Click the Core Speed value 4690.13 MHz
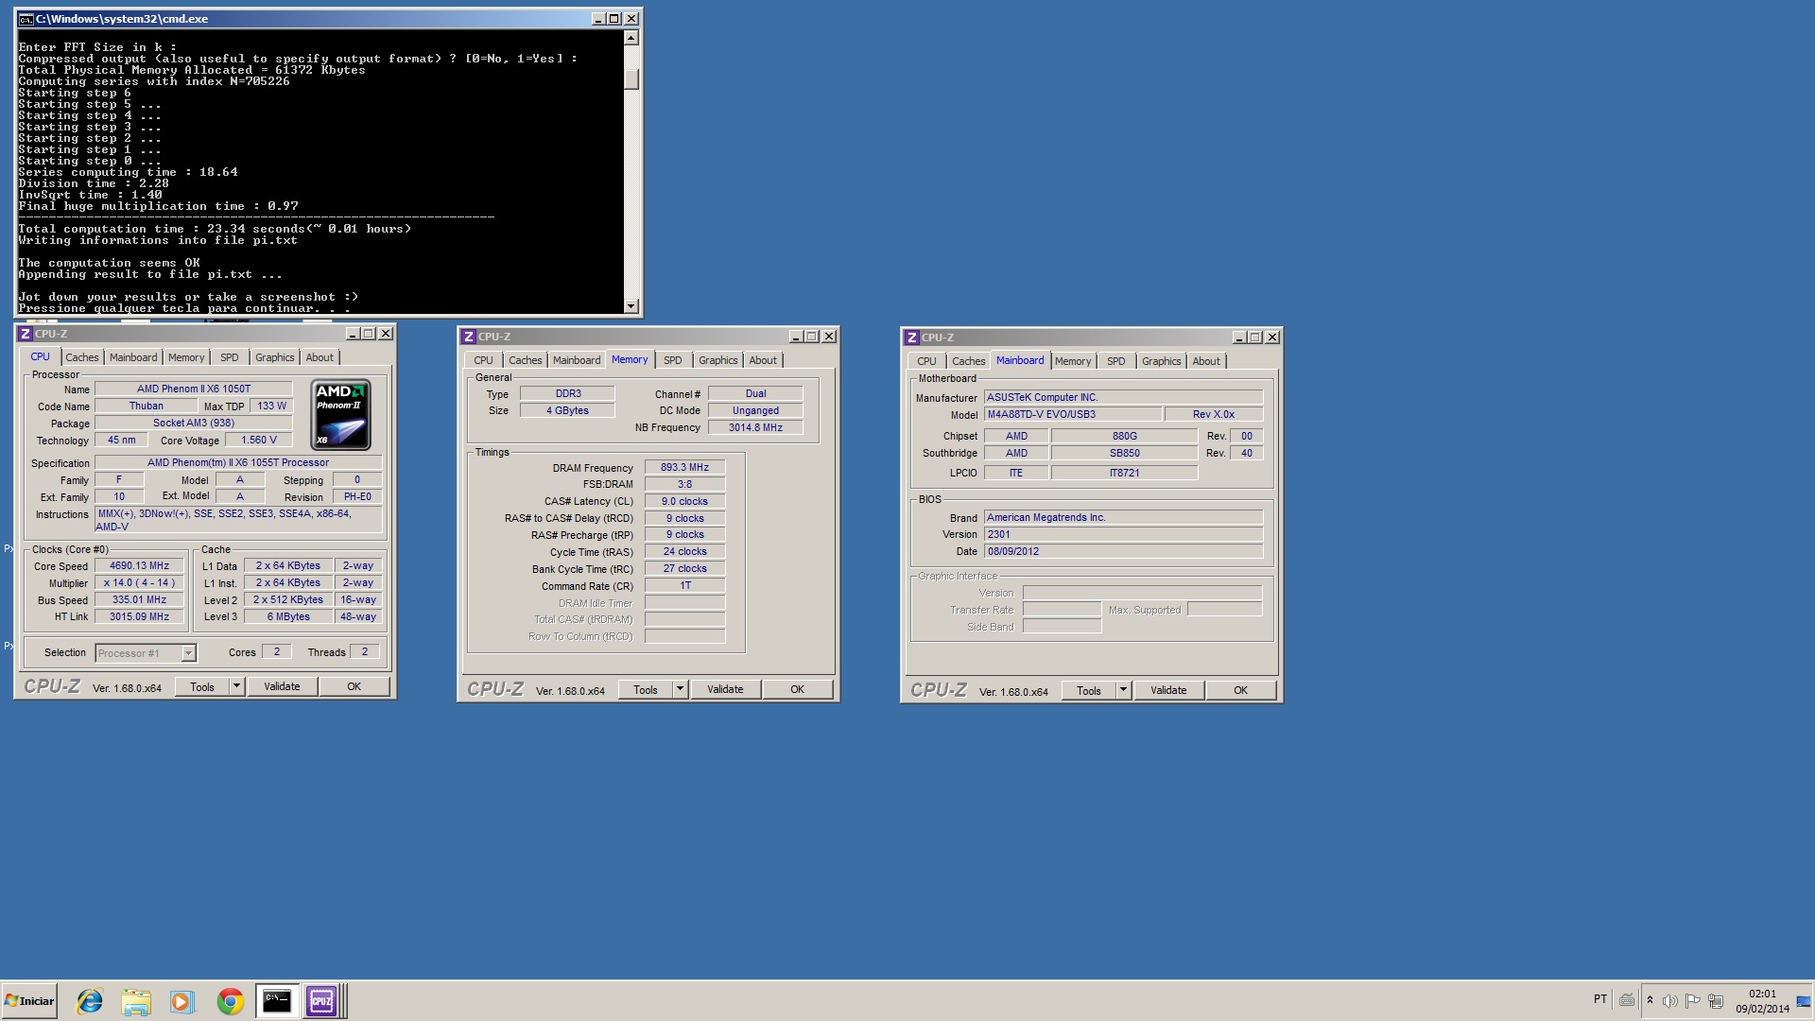This screenshot has height=1021, width=1815. [139, 566]
